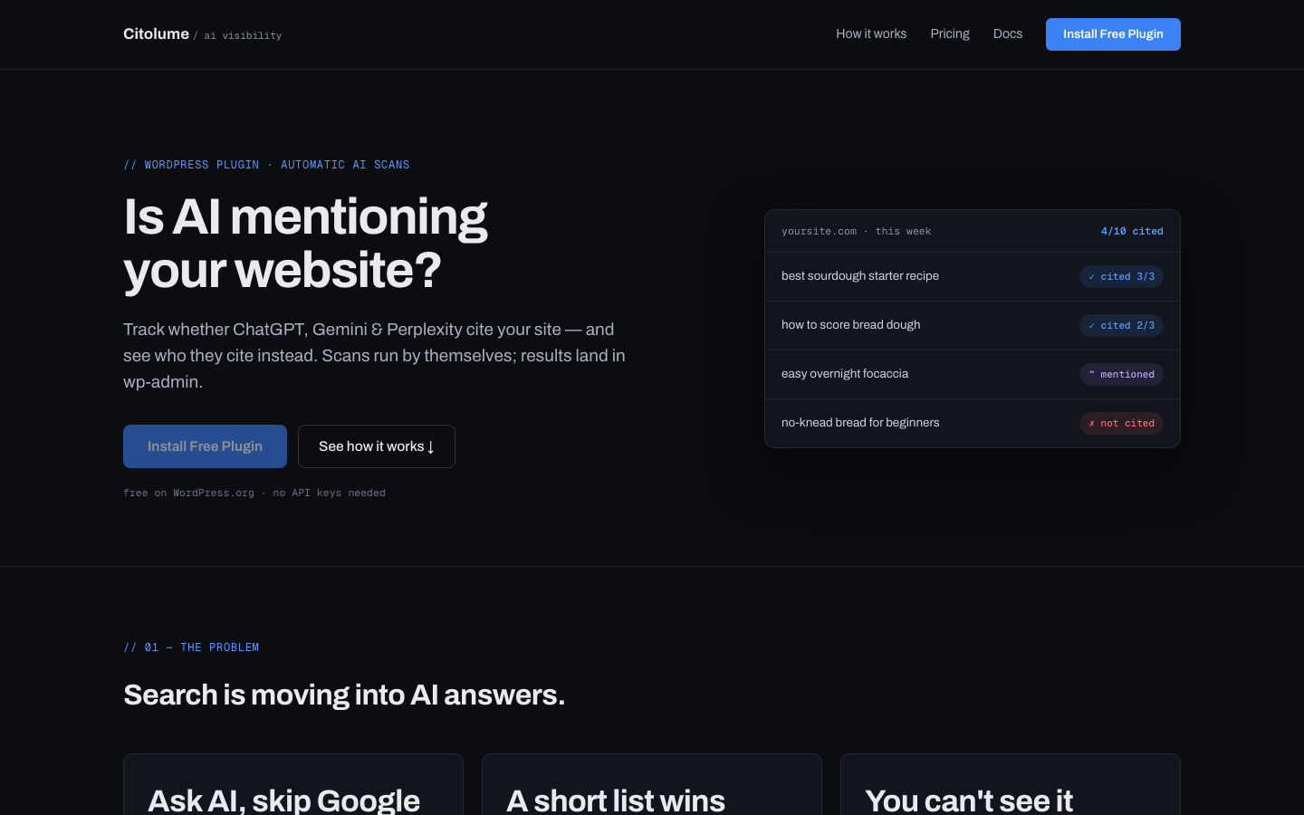Click the '4/10 cited' summary text
Screen dimensions: 1304x815
(x=1132, y=231)
